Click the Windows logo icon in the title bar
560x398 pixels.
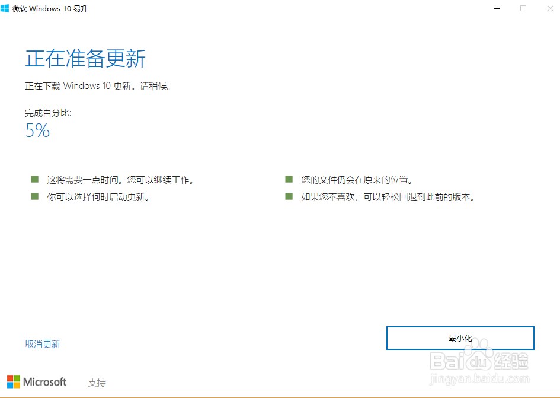5,8
